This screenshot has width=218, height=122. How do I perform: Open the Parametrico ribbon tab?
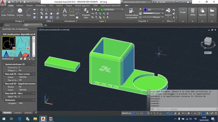pyautogui.click(x=41, y=6)
